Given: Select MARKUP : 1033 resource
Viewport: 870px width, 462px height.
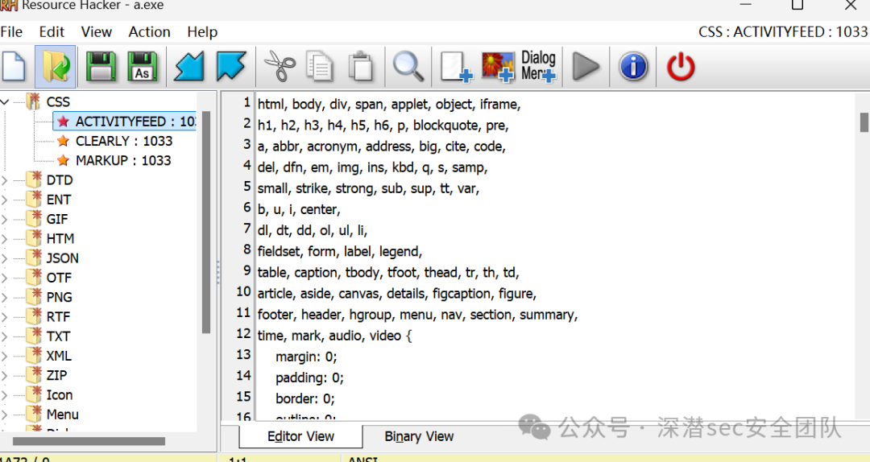Looking at the screenshot, I should pos(123,161).
